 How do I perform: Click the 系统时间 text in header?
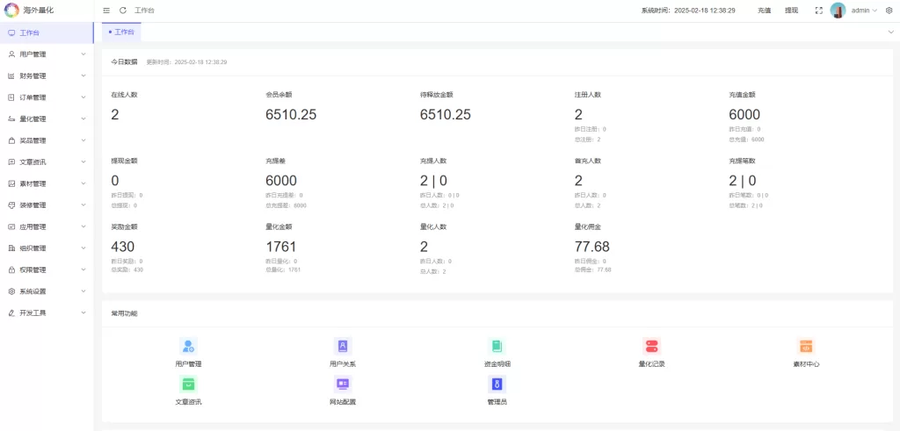coord(688,11)
